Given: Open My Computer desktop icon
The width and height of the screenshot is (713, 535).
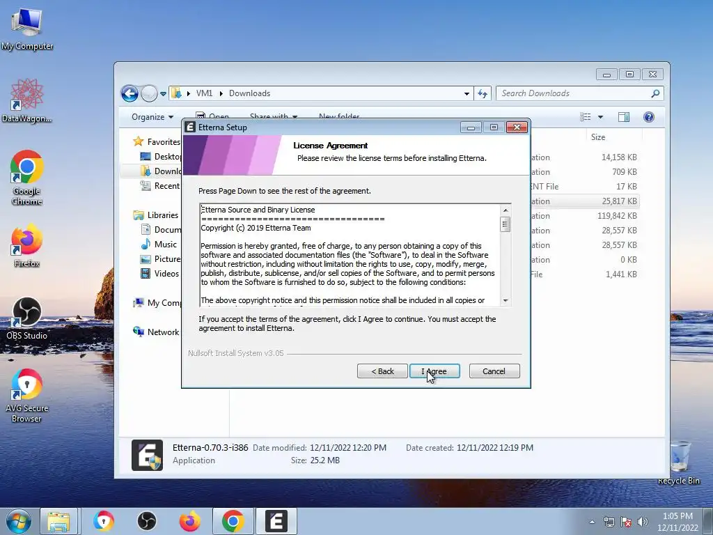Looking at the screenshot, I should [27, 28].
